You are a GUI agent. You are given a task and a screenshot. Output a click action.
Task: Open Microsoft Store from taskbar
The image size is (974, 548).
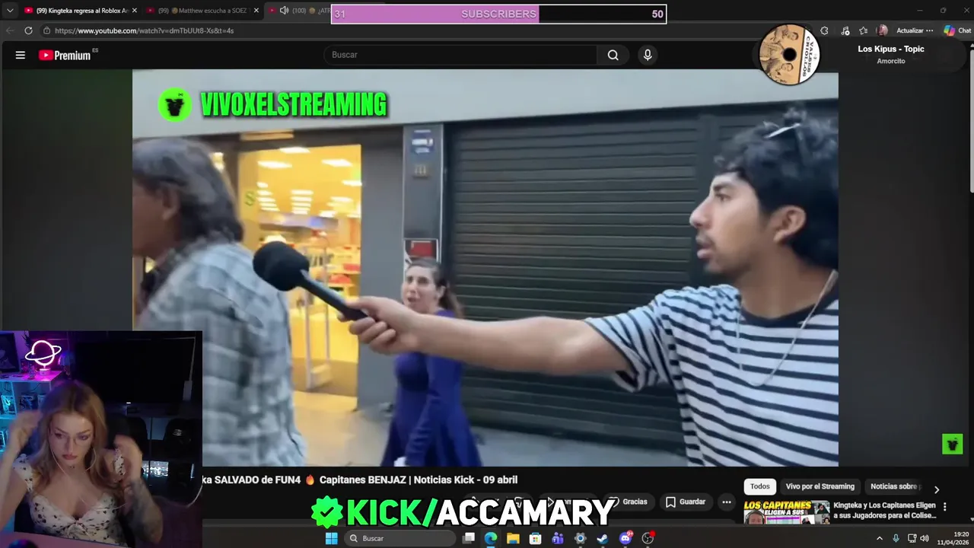[535, 538]
